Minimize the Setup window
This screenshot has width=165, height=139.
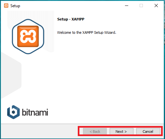click(x=127, y=6)
